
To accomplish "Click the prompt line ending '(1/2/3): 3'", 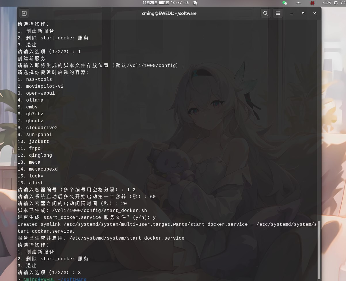I will (49, 273).
